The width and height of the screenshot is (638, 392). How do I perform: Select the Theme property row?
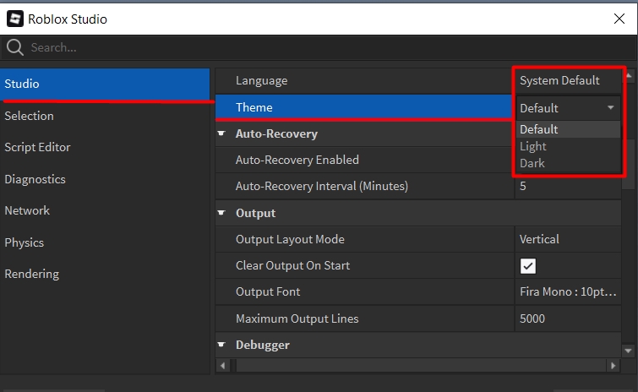pyautogui.click(x=363, y=107)
